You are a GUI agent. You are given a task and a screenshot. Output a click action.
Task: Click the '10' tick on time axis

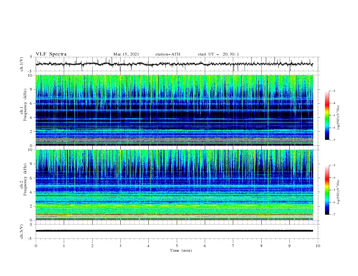[x=318, y=246]
